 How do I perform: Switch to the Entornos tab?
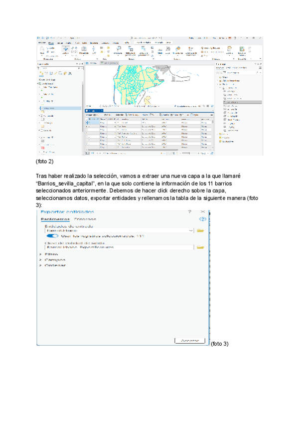pyautogui.click(x=85, y=219)
